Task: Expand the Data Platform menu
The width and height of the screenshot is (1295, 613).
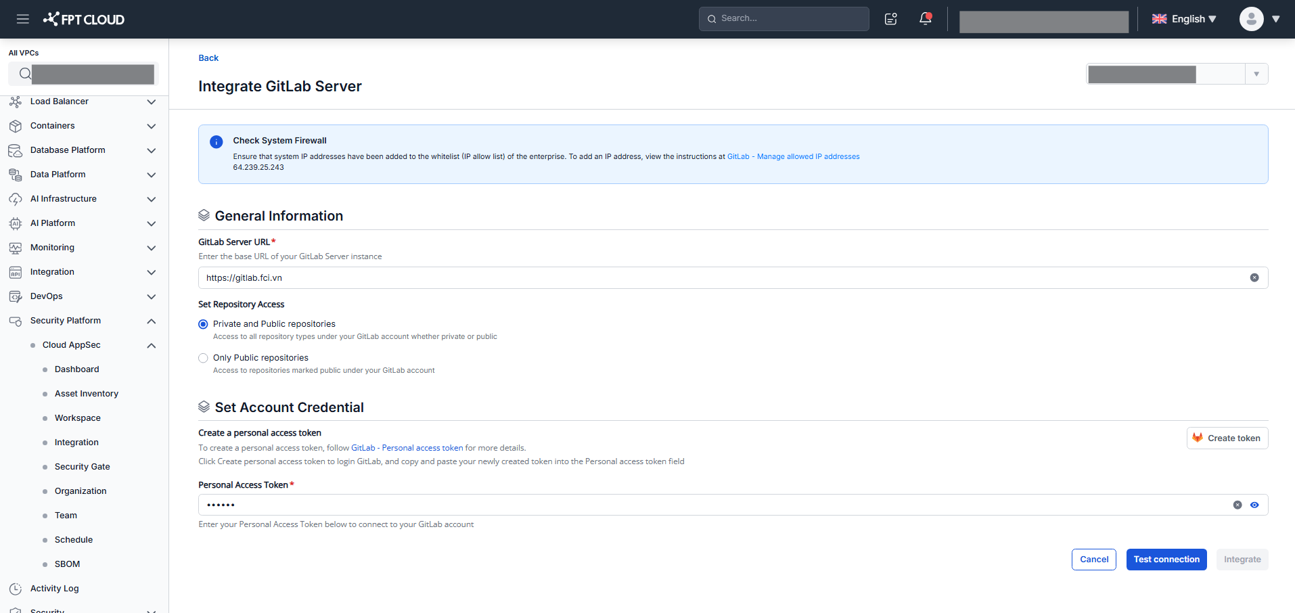Action: click(152, 175)
